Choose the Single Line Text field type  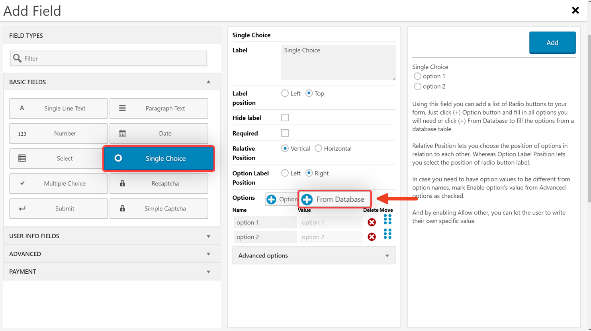[59, 108]
